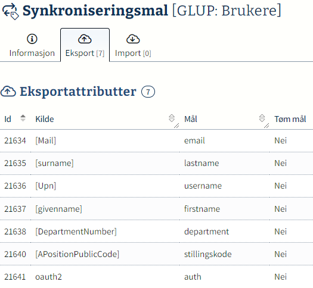
Task: Sort by Mål column using sort arrows
Action: 262,118
